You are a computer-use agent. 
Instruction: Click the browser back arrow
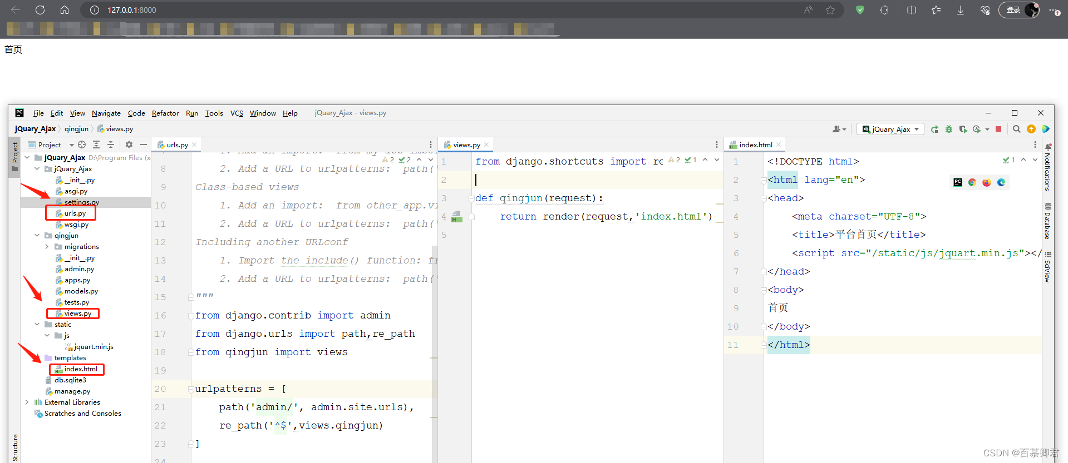click(16, 10)
